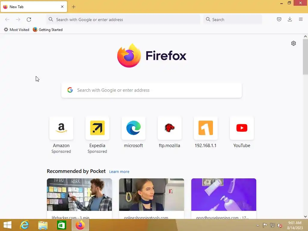This screenshot has height=231, width=308.
Task: Click the muted volume tray icon
Action: 280,225
